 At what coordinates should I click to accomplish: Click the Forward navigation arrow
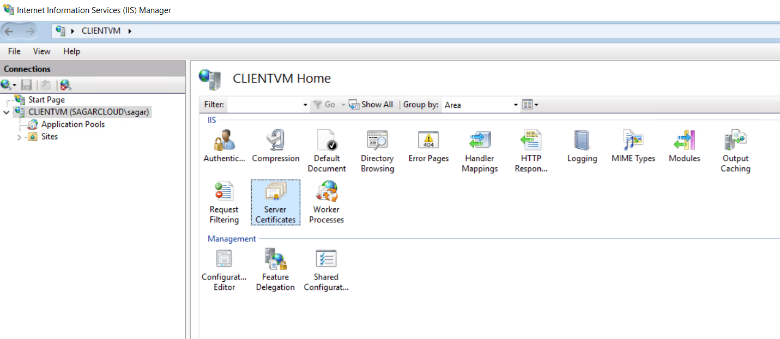click(x=29, y=31)
